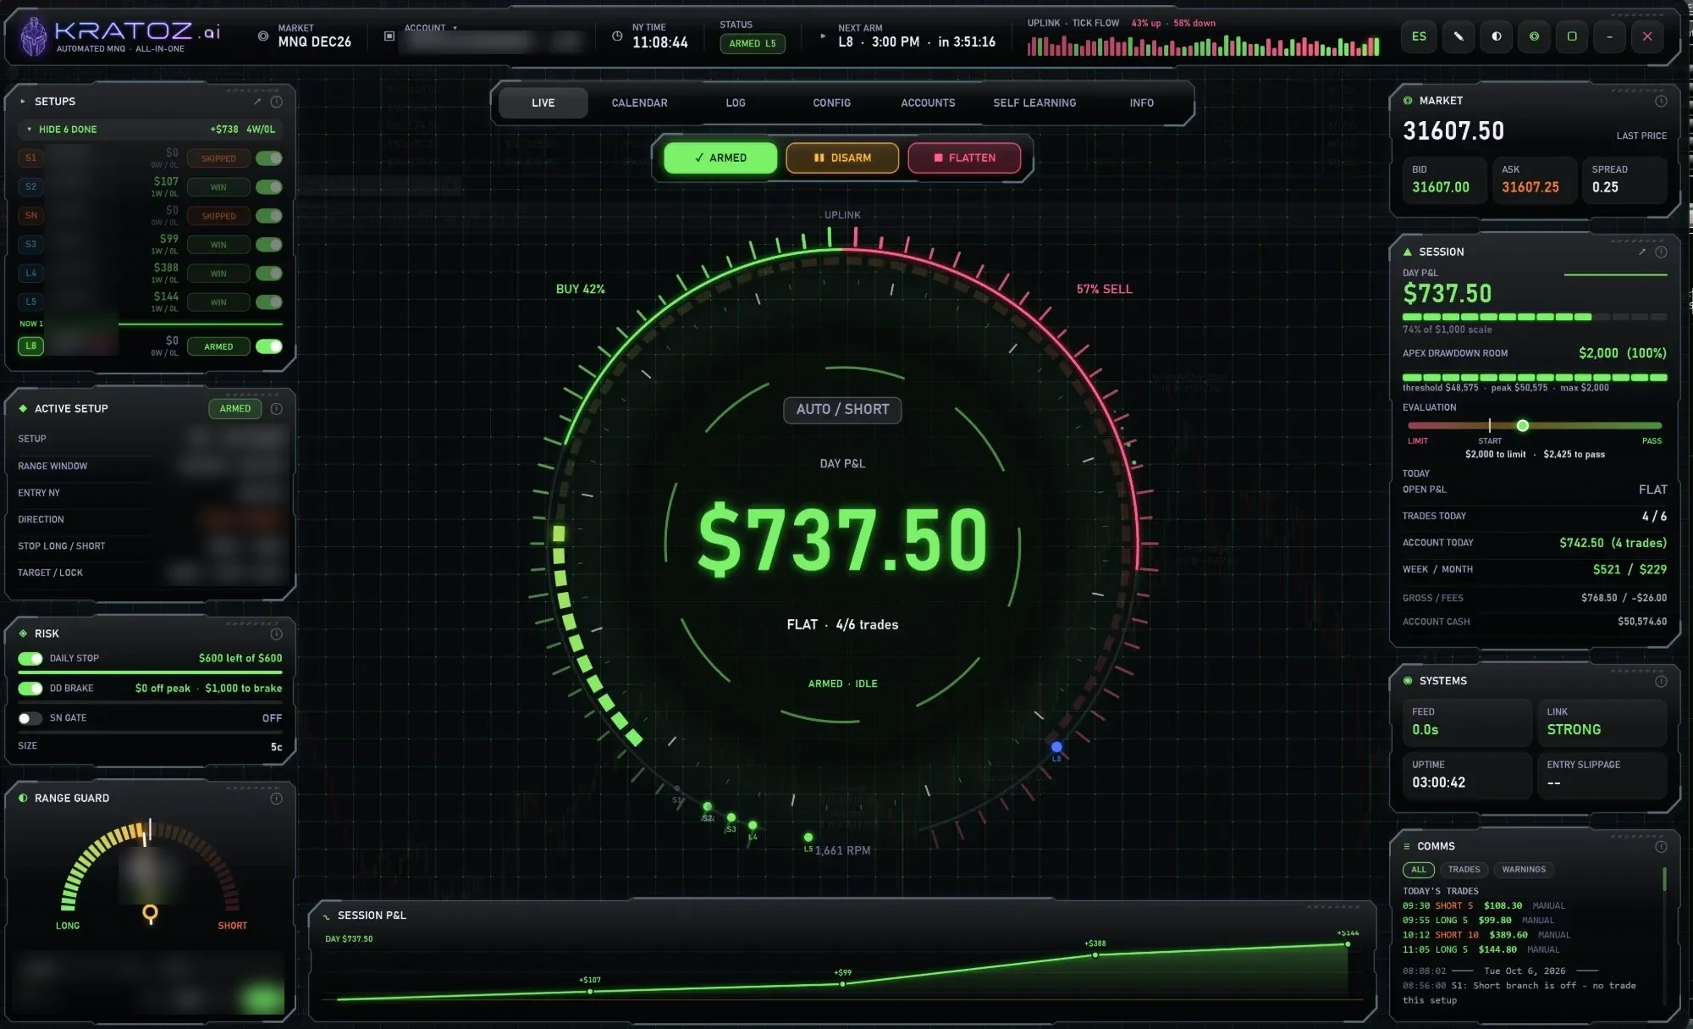The image size is (1693, 1029).
Task: Click the red Flatten button
Action: tap(964, 158)
